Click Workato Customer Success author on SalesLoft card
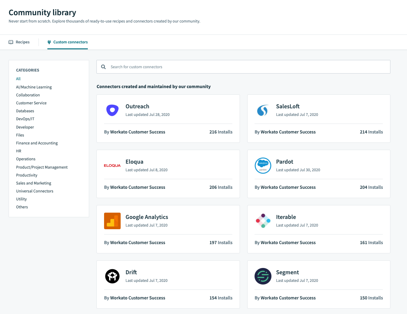 [x=288, y=132]
